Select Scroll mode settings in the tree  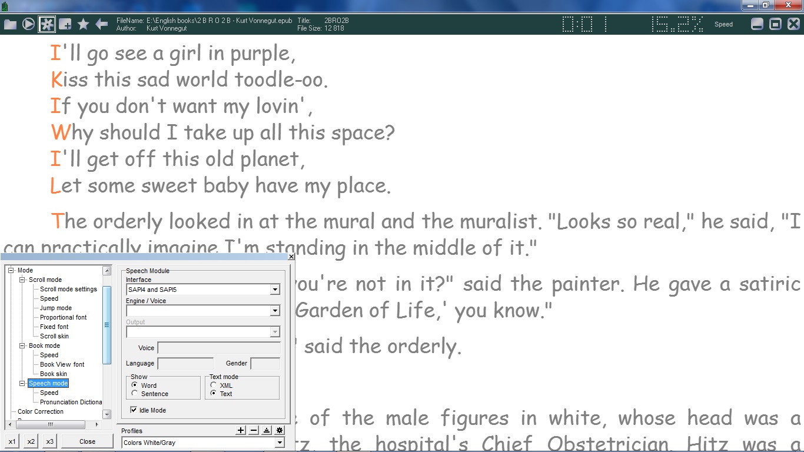coord(68,289)
